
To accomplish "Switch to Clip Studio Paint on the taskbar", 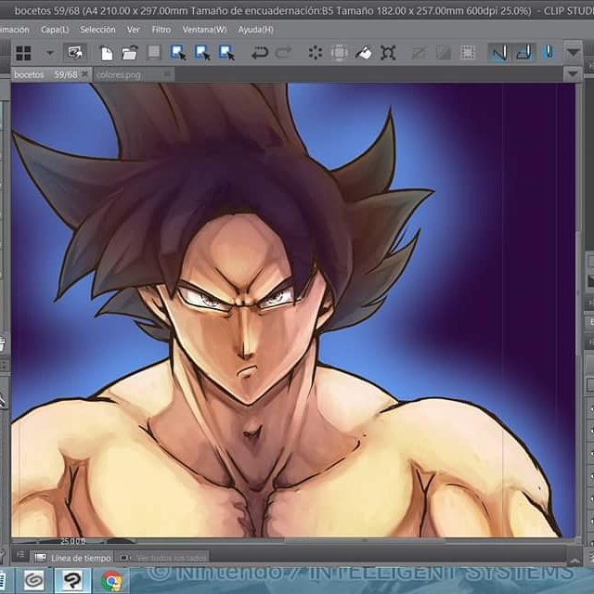I will (x=72, y=580).
